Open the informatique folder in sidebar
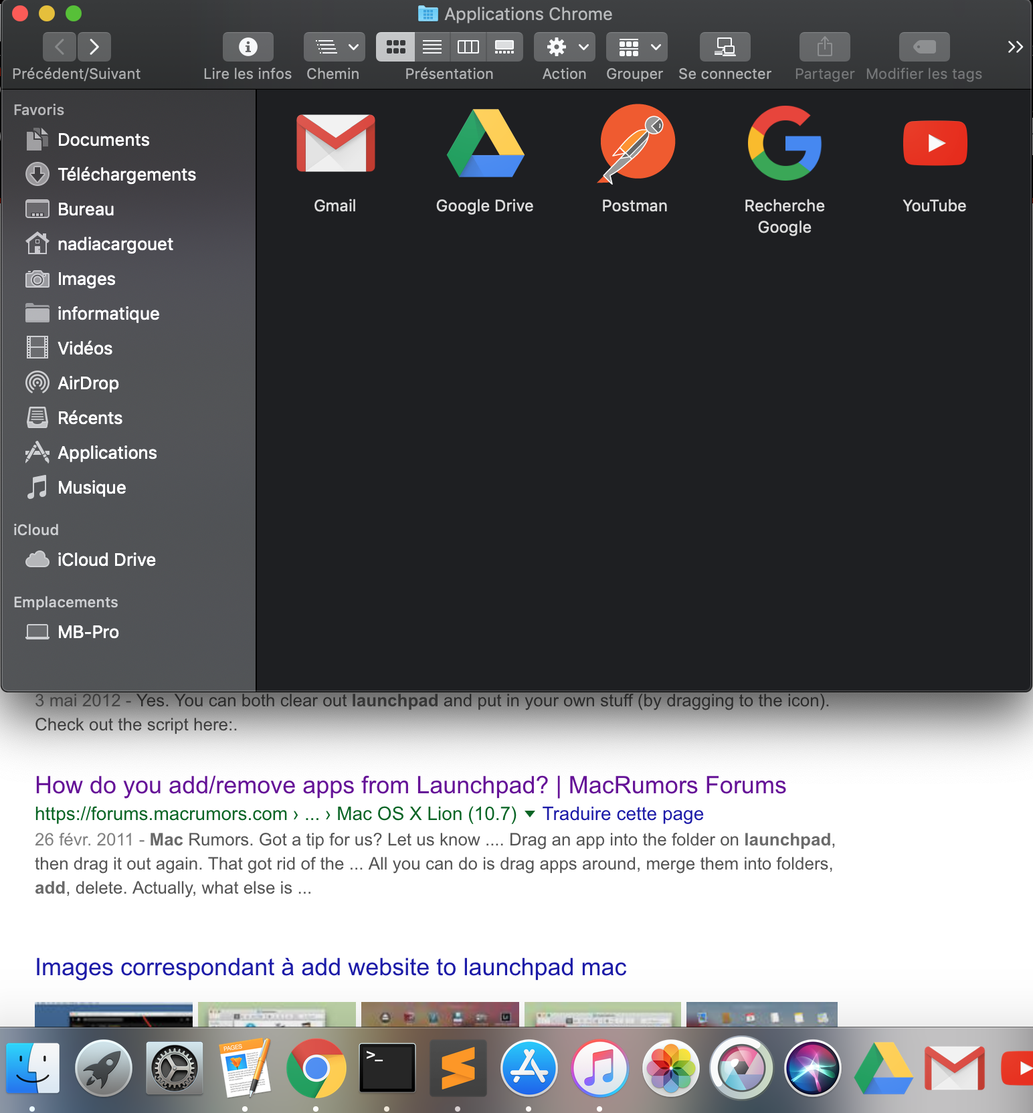 coord(128,314)
